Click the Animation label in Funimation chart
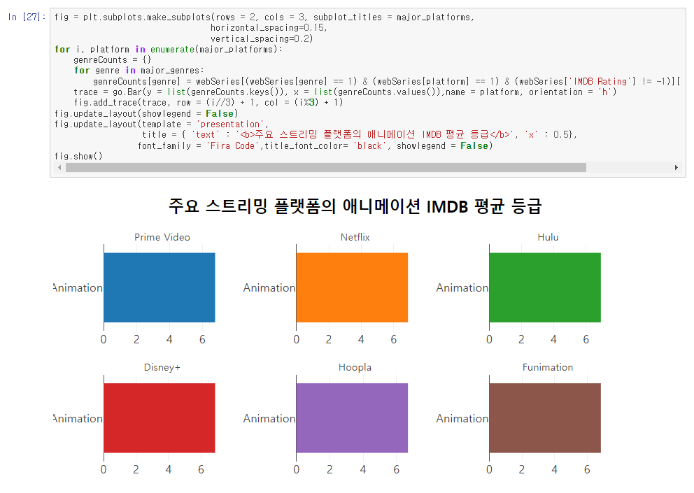 (x=462, y=418)
